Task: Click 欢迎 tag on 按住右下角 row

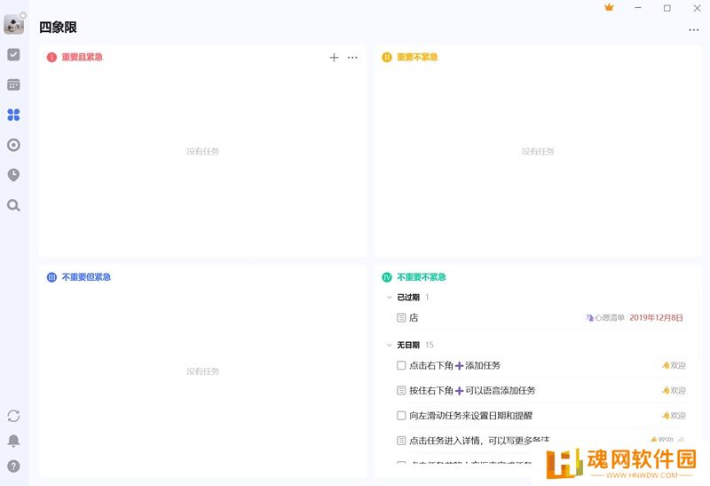Action: tap(674, 390)
